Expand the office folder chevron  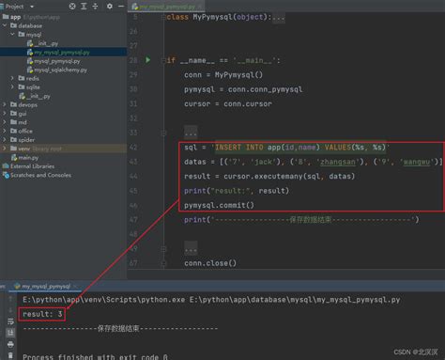(x=5, y=131)
